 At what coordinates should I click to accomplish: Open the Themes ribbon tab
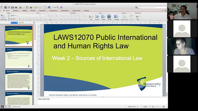point(16,11)
